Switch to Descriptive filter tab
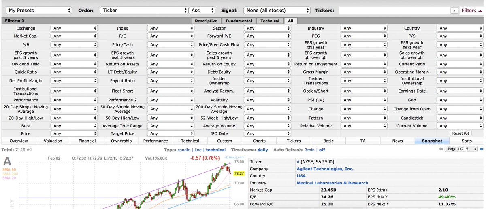Screen dimensions: 486x209 [206, 21]
